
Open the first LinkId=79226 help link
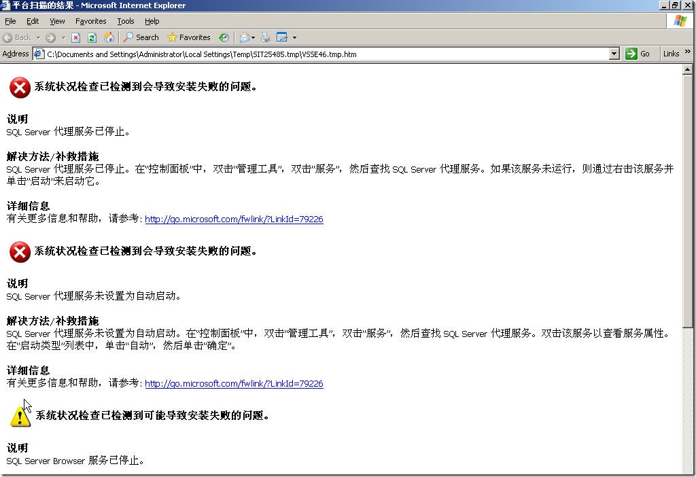234,219
